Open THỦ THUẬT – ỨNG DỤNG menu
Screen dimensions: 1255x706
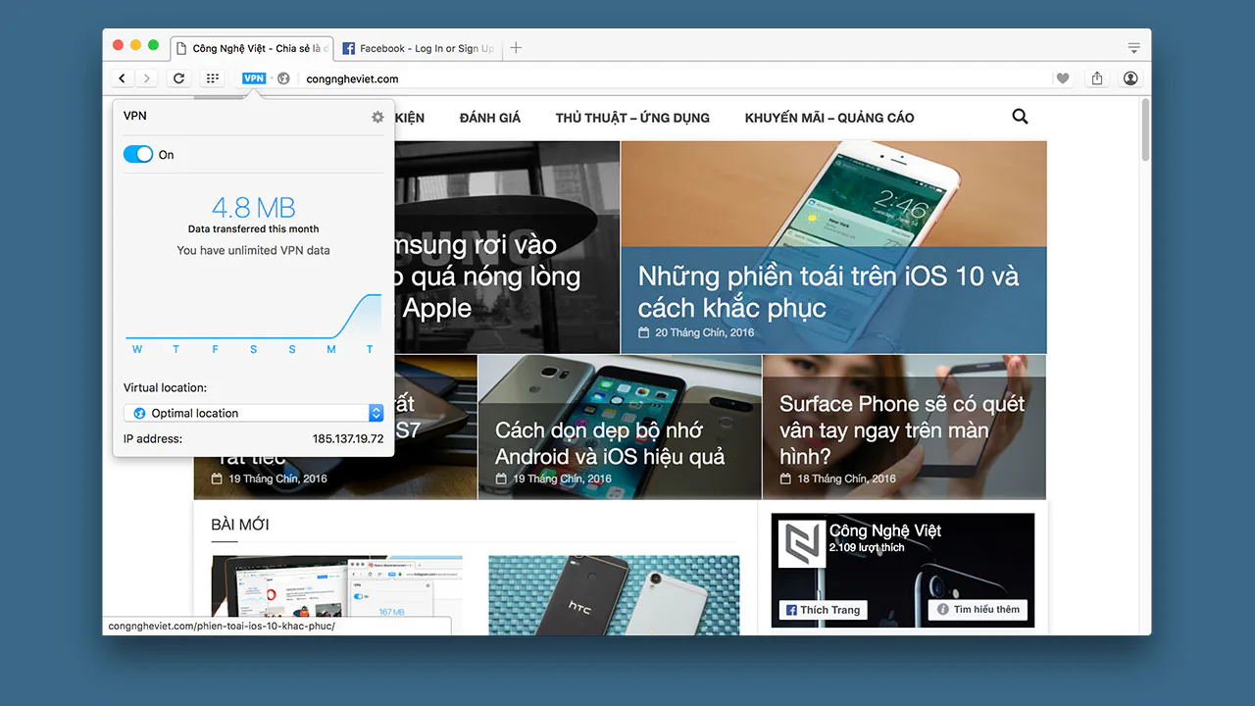[632, 118]
